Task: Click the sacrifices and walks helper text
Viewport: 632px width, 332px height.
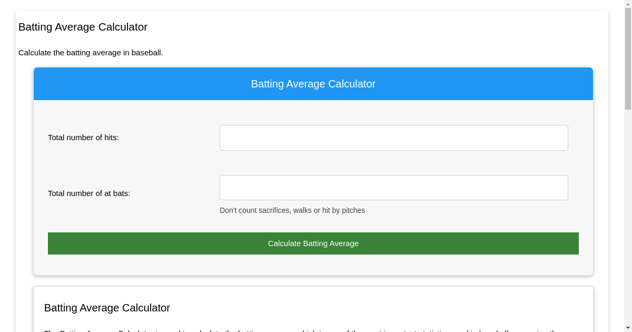Action: pos(292,210)
